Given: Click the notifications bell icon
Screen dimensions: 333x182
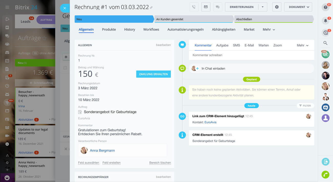Looking at the screenshot, I should click(x=326, y=21).
